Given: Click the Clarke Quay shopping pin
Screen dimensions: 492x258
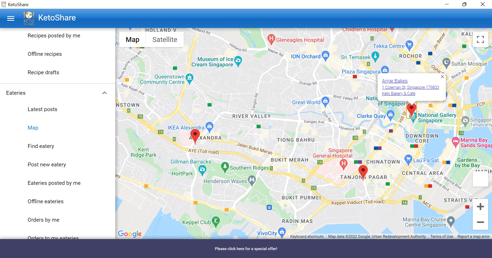Looking at the screenshot, I should (x=391, y=115).
